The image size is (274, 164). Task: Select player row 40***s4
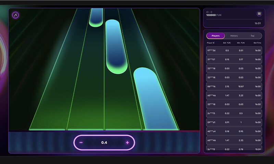[x=234, y=131]
